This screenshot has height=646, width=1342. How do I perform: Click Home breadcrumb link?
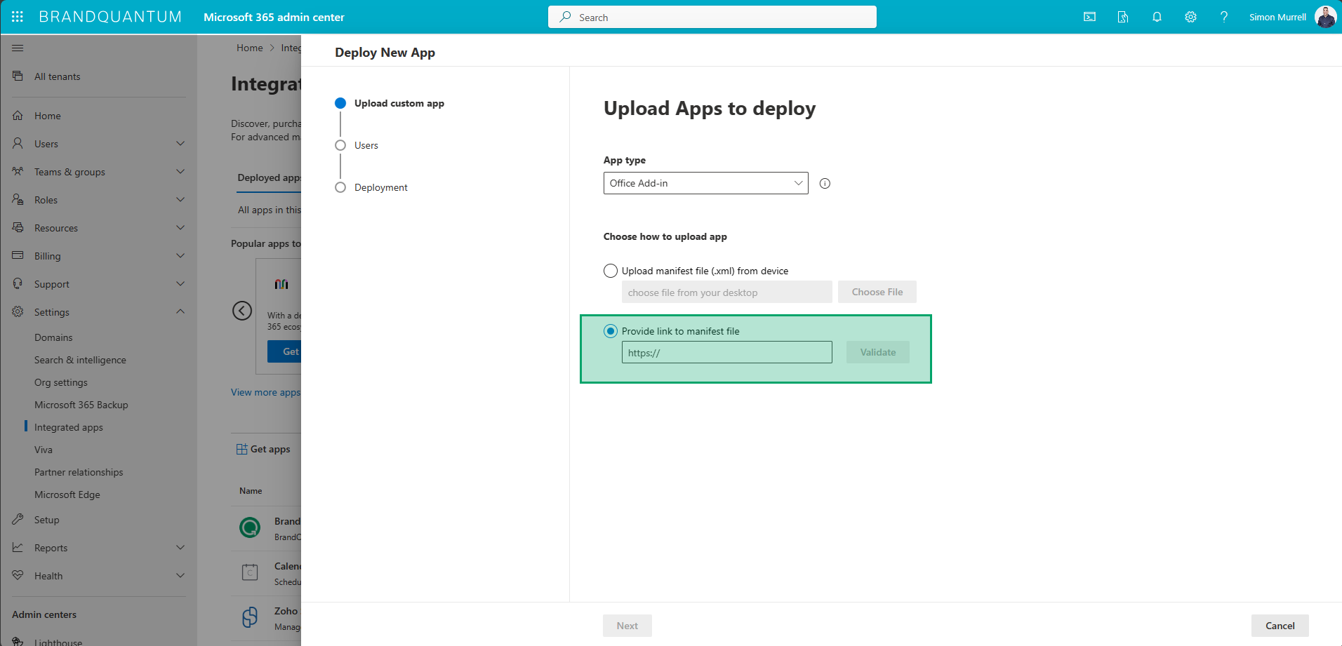click(250, 48)
